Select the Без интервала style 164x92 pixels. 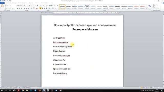tap(68, 7)
